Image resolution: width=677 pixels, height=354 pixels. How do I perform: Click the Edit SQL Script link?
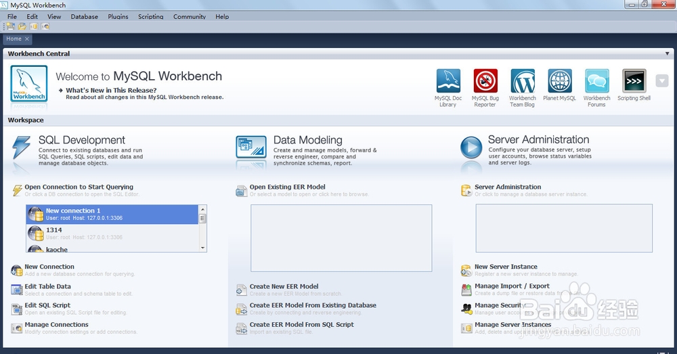pyautogui.click(x=47, y=305)
